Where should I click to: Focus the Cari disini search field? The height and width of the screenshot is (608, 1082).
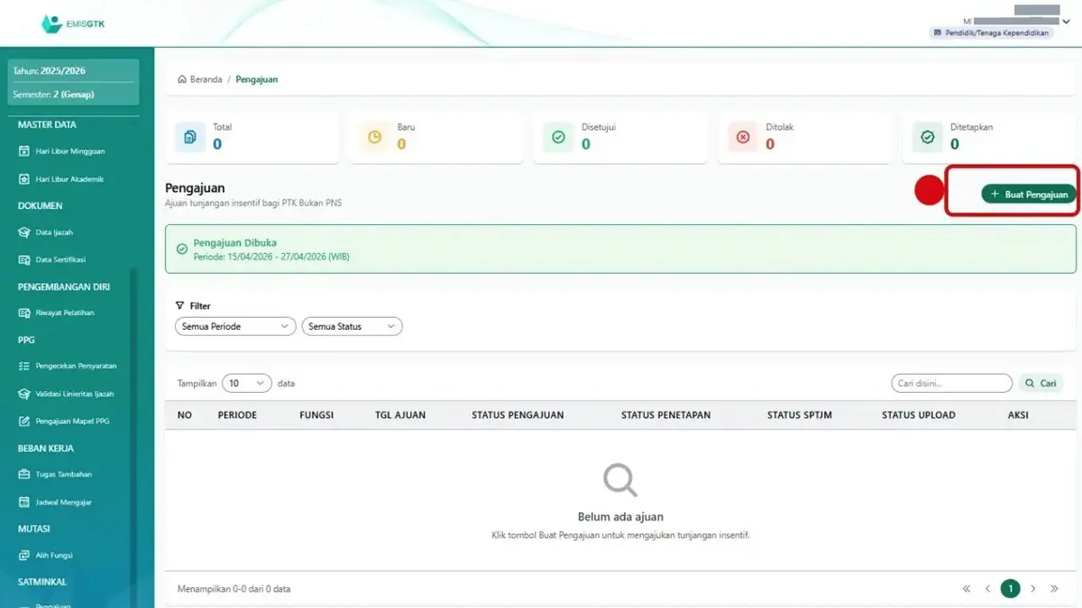(951, 383)
